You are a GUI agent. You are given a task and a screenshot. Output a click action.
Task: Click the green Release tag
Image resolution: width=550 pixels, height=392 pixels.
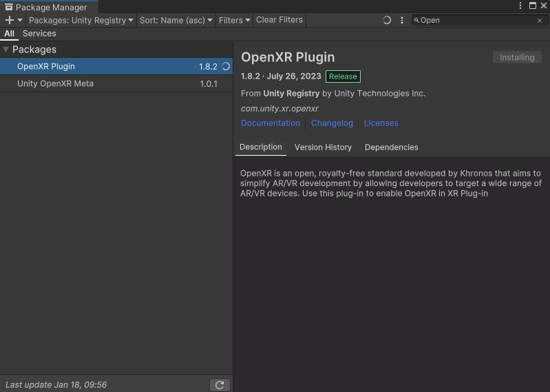343,76
